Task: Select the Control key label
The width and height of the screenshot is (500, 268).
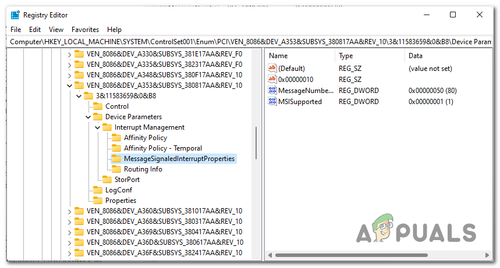Action: pyautogui.click(x=117, y=106)
